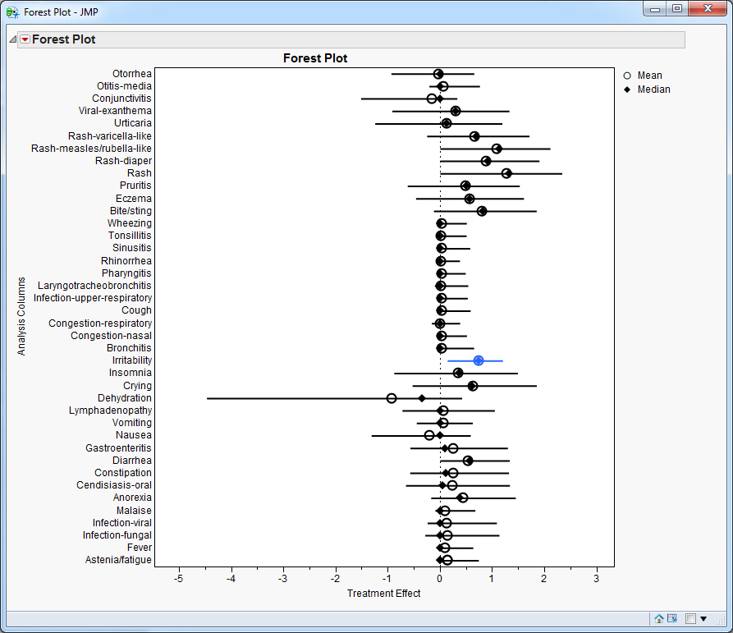Click the Nausea mean circle marker
This screenshot has width=733, height=633.
click(x=429, y=435)
